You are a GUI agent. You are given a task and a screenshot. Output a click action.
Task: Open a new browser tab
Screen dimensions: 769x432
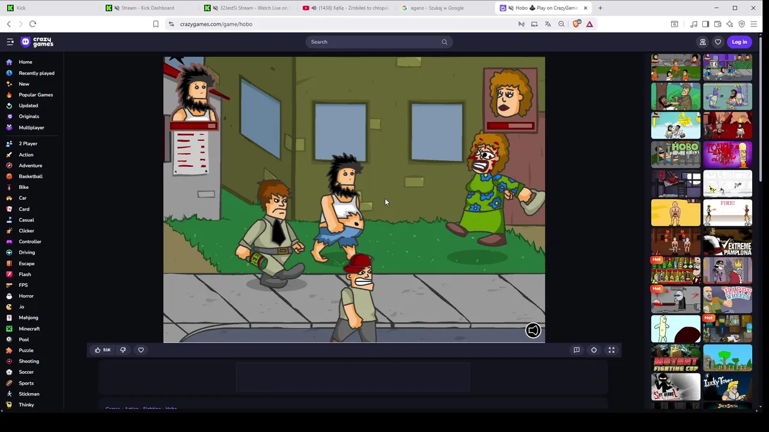600,8
